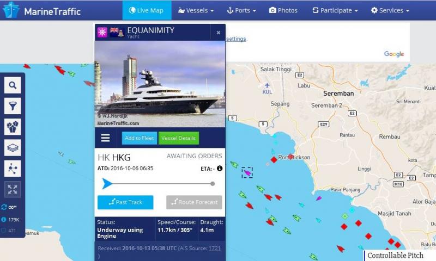436x261 pixels.
Task: Toggle the auto-refresh infinity control
Action: point(9,207)
